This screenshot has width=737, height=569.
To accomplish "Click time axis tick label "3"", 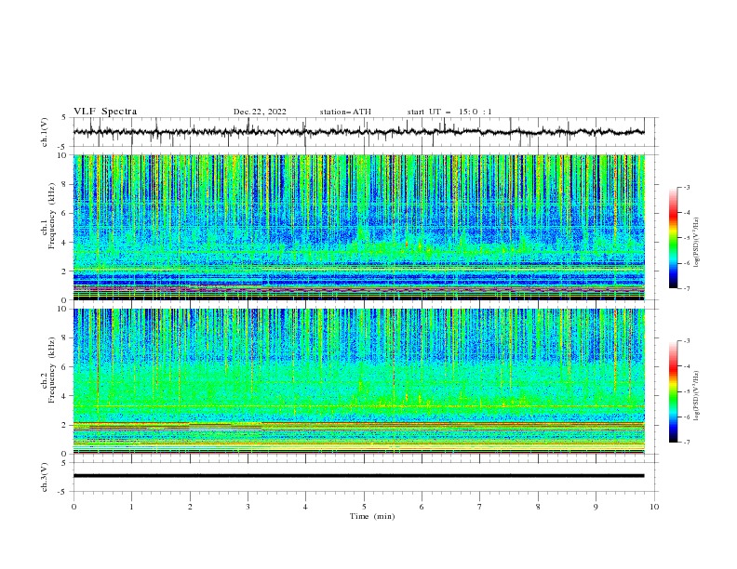I will 248,507.
